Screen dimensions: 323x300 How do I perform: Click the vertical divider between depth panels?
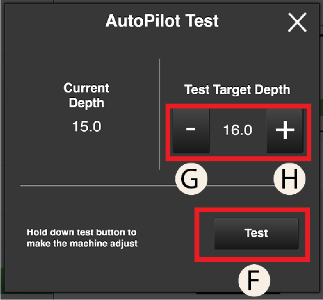[159, 115]
